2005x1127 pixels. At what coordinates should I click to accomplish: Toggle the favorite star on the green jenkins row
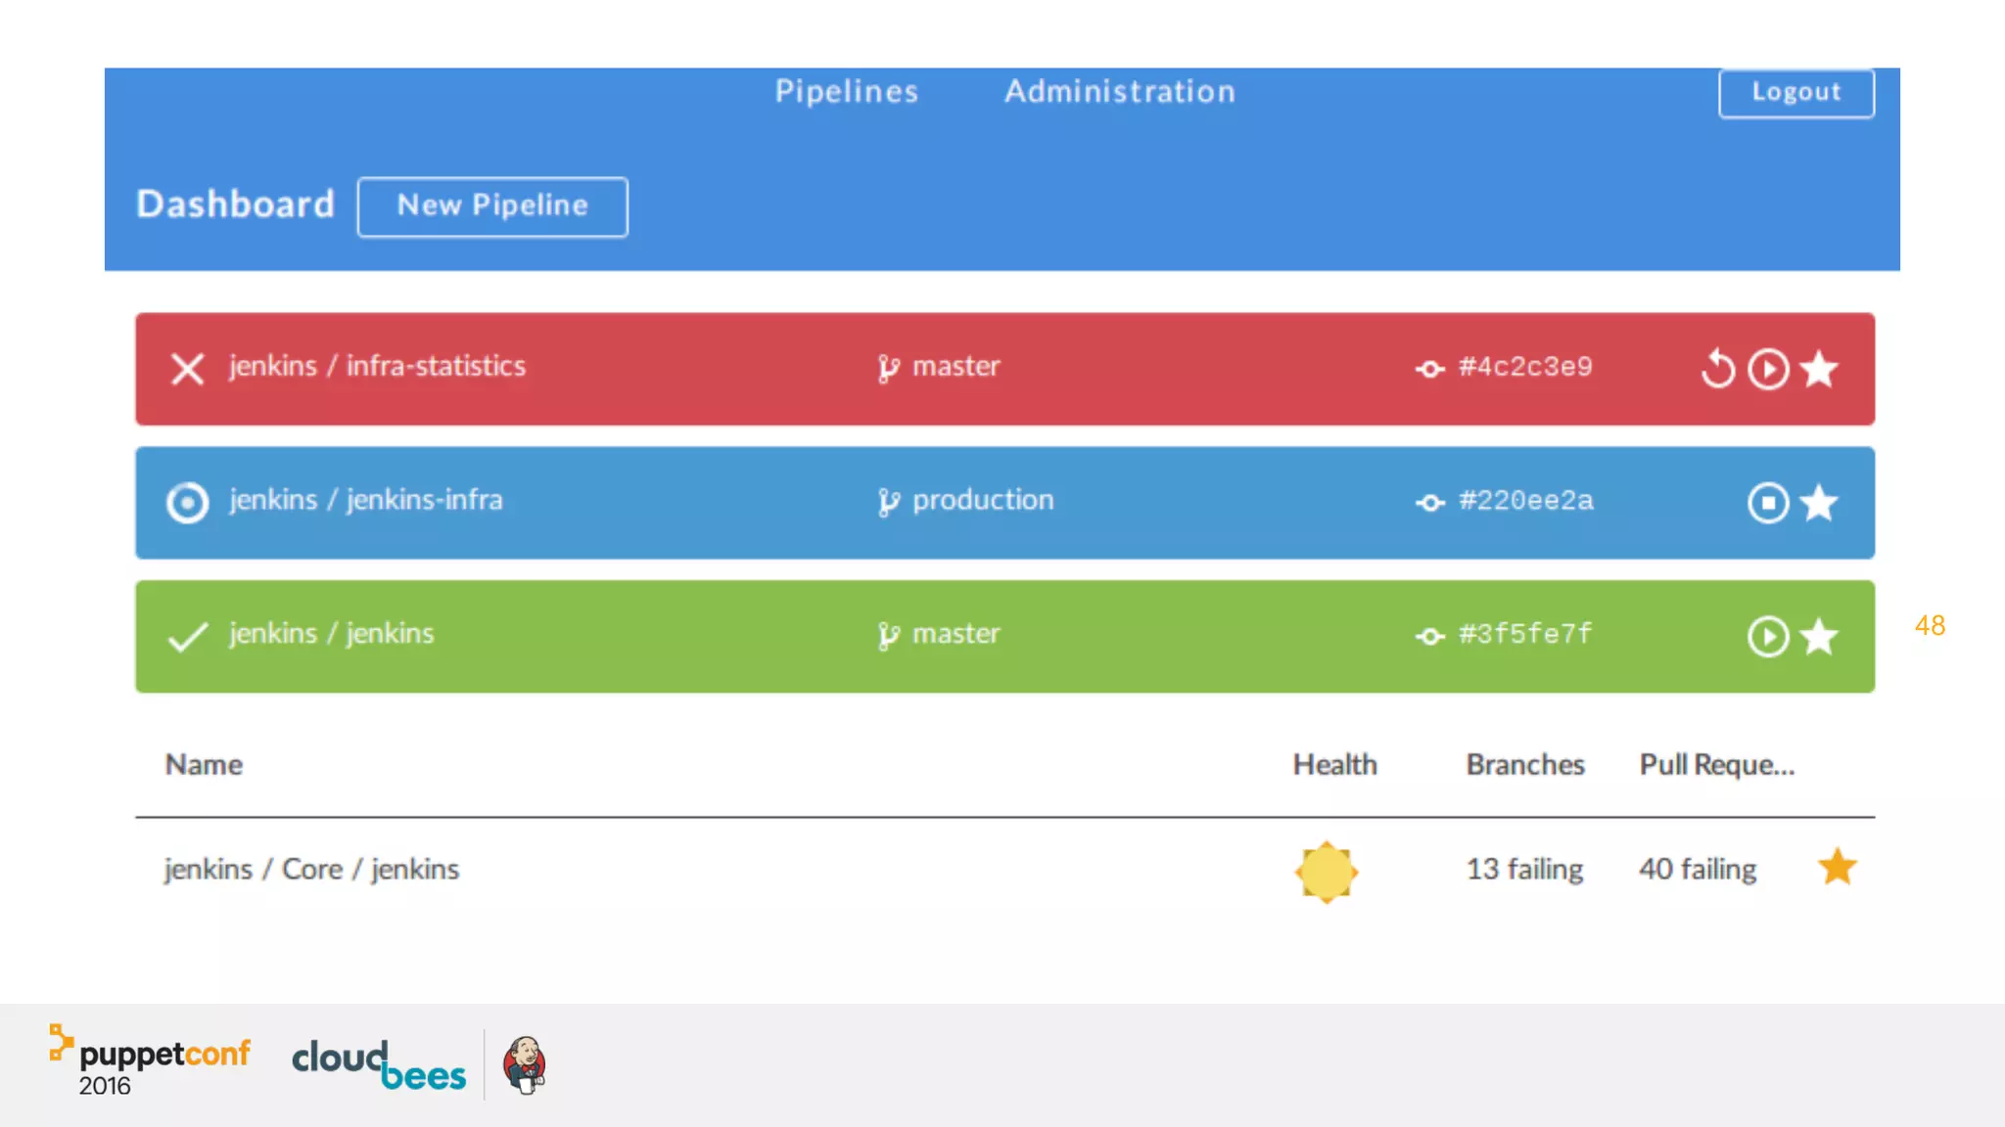[x=1819, y=637]
